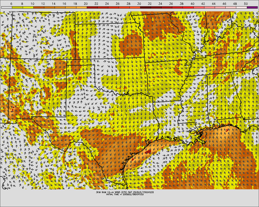This screenshot has width=259, height=207.
Task: Click the brown-orange 10–12 knots swatch
Action: [x=39, y=7]
